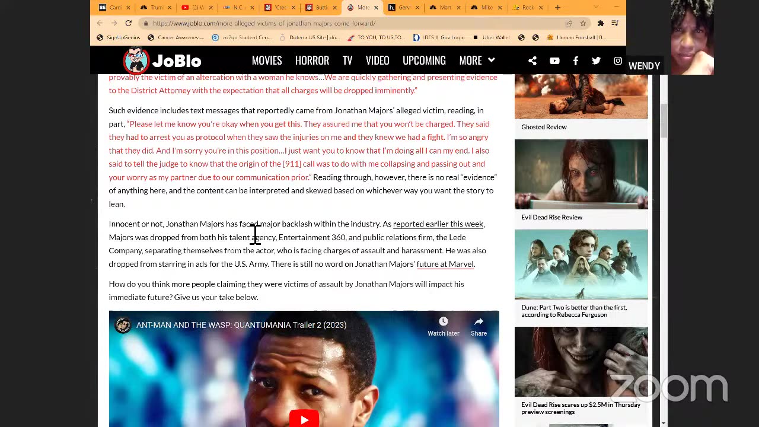The image size is (759, 427).
Task: Click Watch later on the Ant-Man trailer
Action: point(444,326)
